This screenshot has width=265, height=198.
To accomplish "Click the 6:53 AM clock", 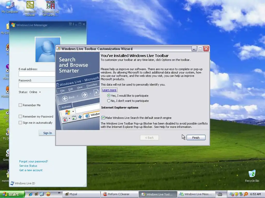I will (255, 194).
